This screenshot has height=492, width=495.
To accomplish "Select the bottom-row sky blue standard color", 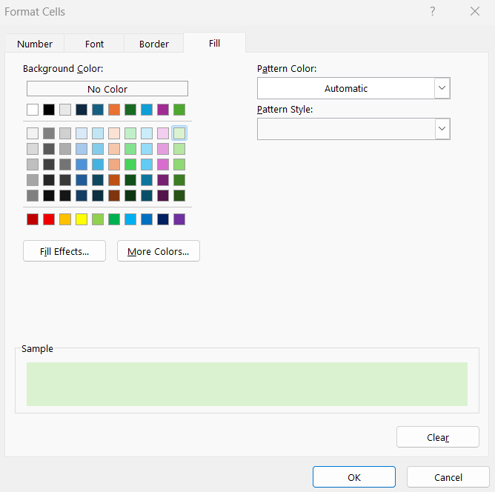I will point(130,219).
